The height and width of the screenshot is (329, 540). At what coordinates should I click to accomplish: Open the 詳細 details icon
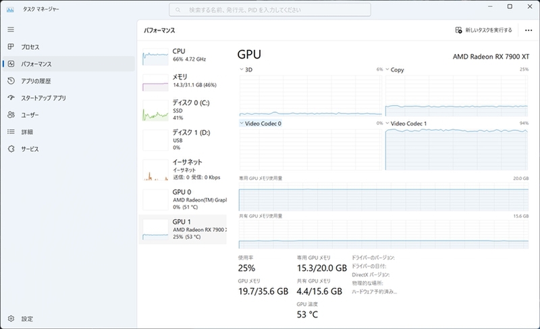[11, 131]
